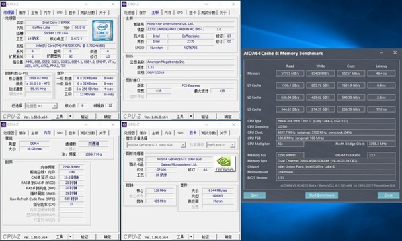Click CPU-Z icon in mainboard window title bar
This screenshot has width=402, height=241.
124,4
